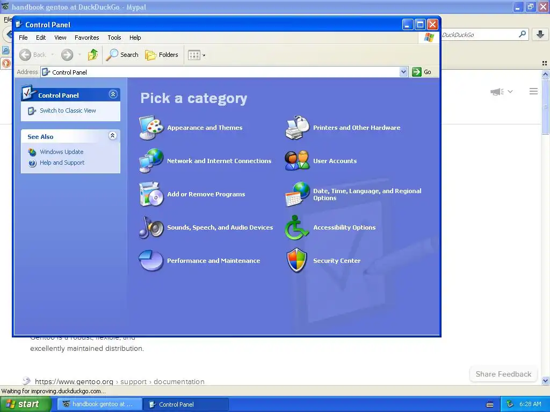This screenshot has height=412, width=550.
Task: Click the Forward arrow toolbar button
Action: [67, 55]
